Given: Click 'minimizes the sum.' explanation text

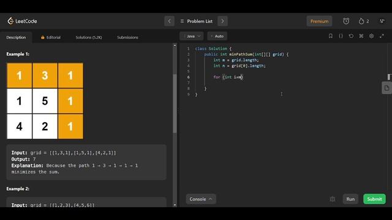Looking at the screenshot, I should tap(36, 172).
